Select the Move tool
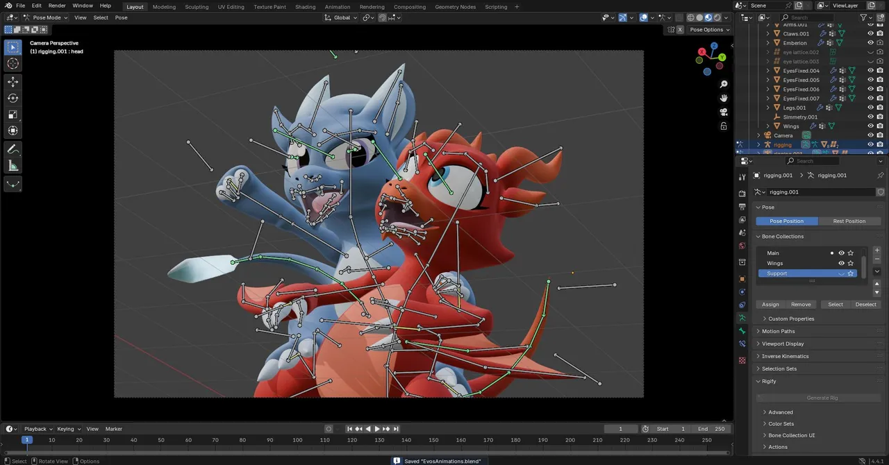Viewport: 889px width, 465px height. point(13,81)
